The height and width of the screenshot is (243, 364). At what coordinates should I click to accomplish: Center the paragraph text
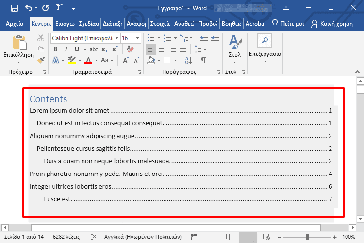(162, 49)
